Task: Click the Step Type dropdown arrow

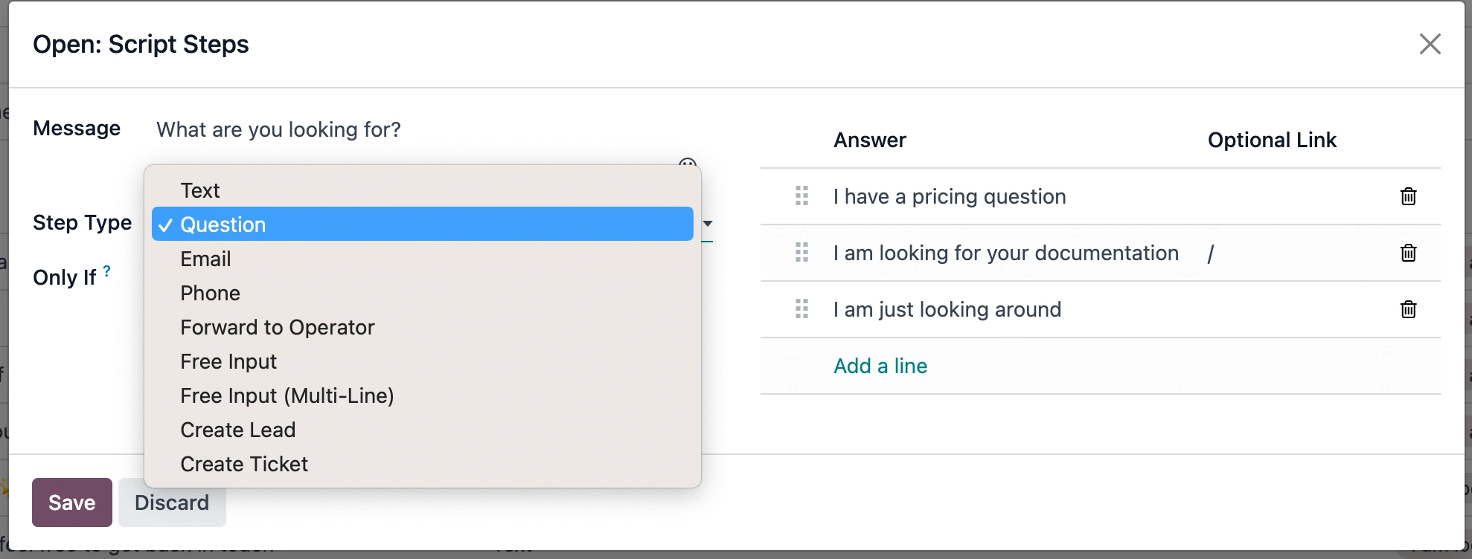Action: point(708,224)
